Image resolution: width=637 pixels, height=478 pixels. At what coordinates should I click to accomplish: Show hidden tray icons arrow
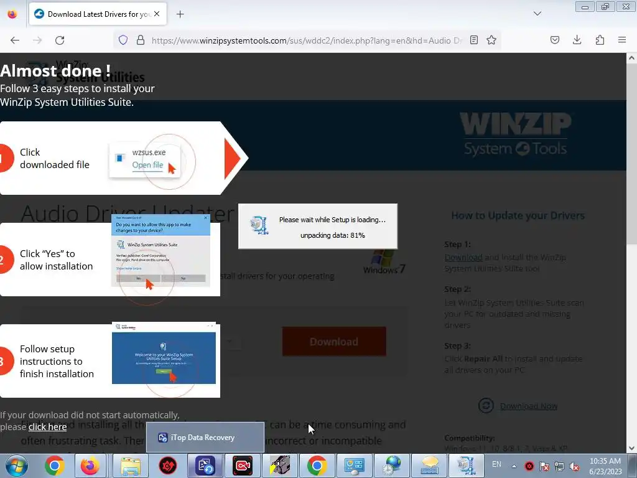click(514, 466)
